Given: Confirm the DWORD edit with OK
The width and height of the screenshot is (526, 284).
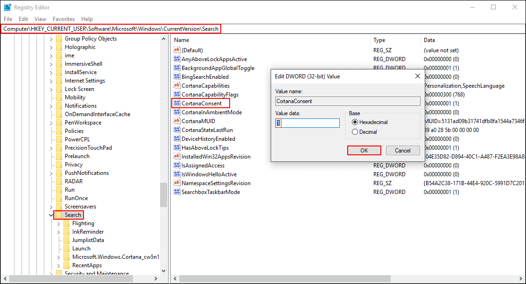Looking at the screenshot, I should point(364,151).
